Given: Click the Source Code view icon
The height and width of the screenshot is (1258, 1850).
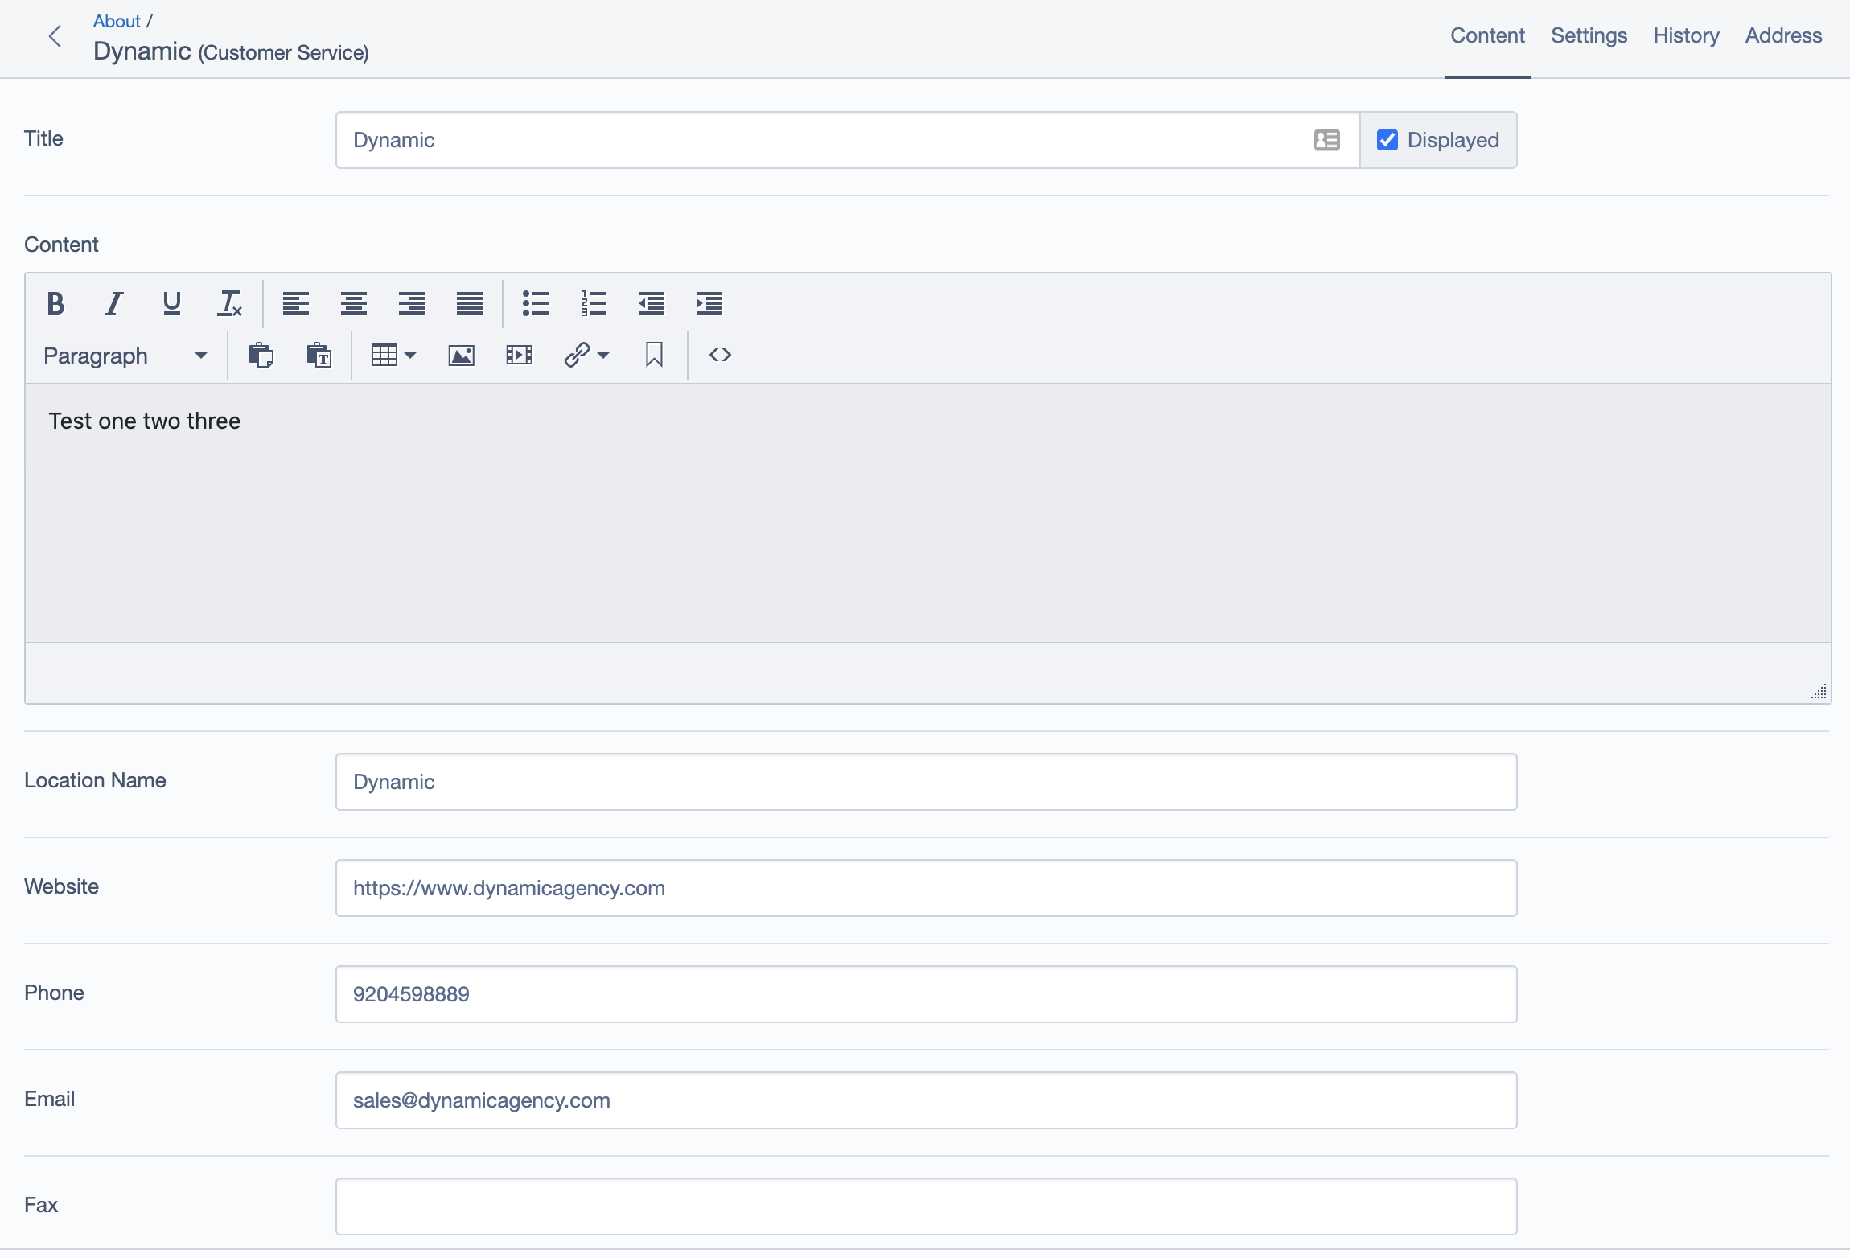Looking at the screenshot, I should pos(718,356).
